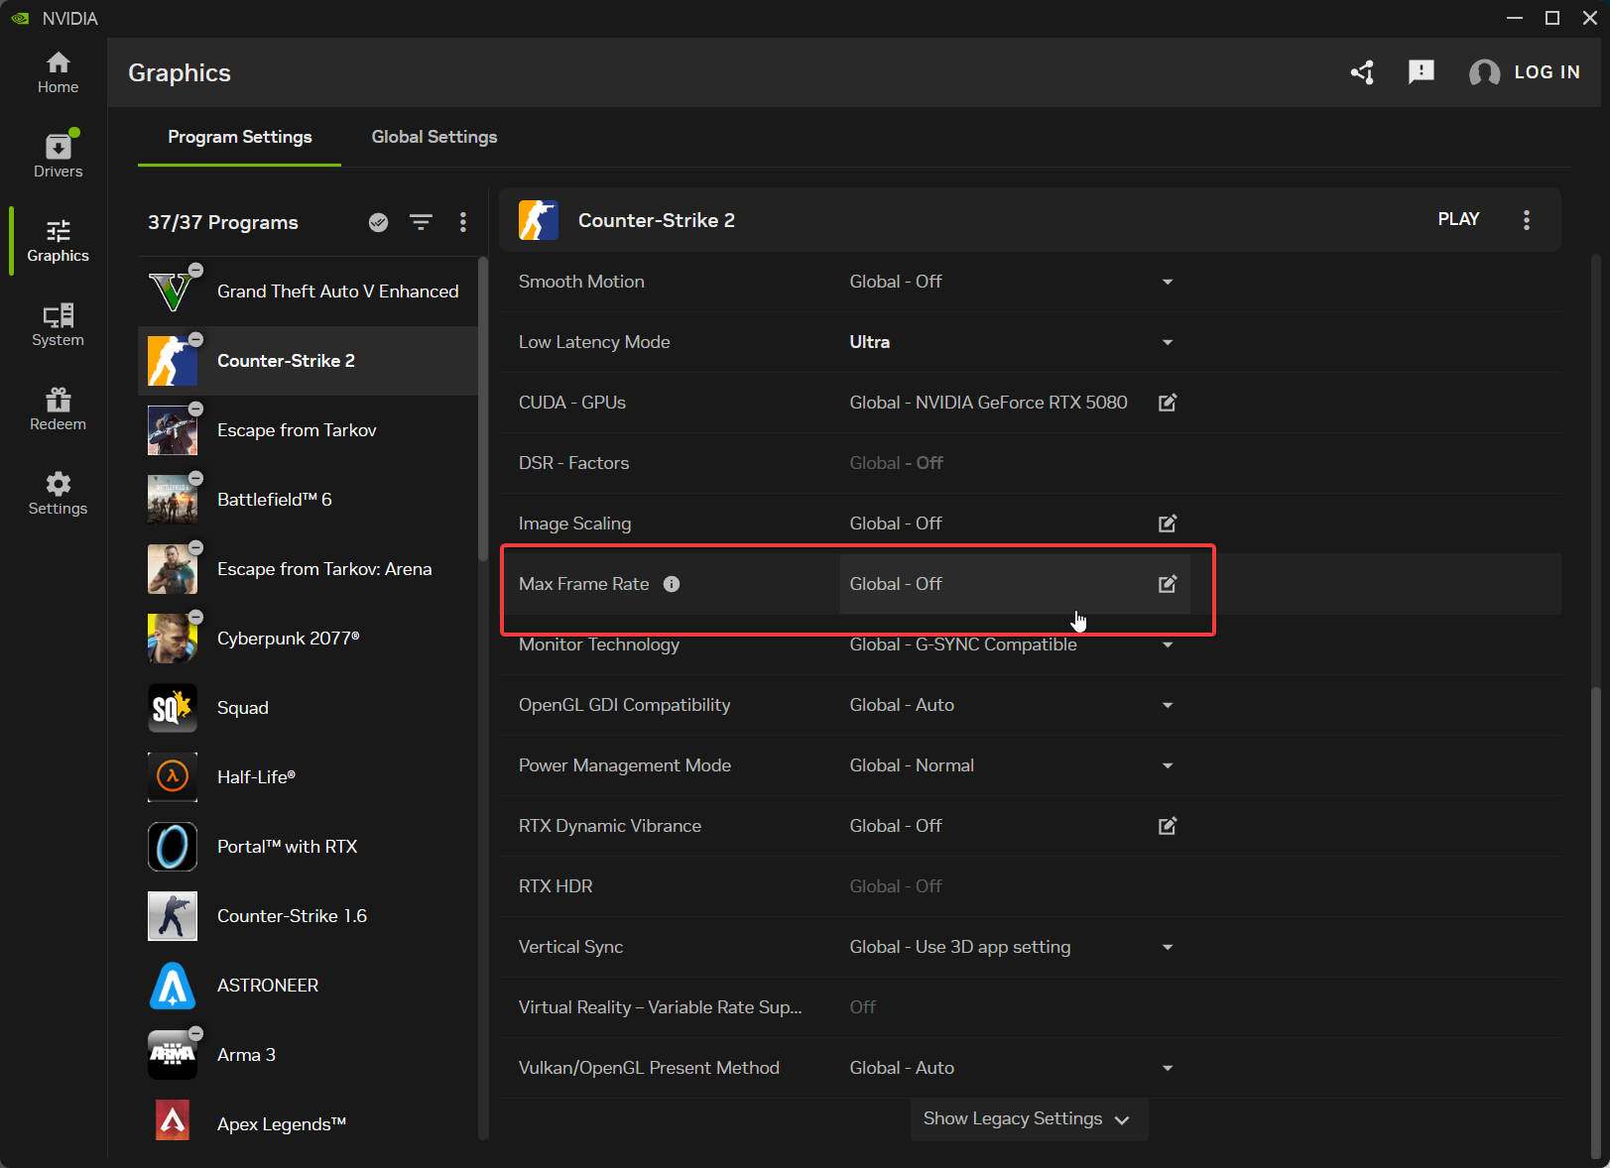Open the Redeem gift section

[58, 409]
